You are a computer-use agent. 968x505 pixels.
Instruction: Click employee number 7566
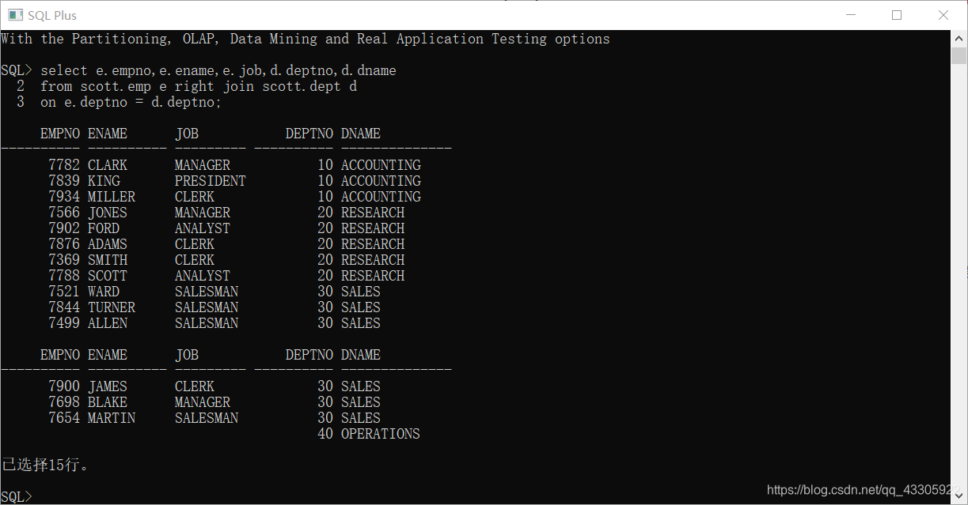64,213
